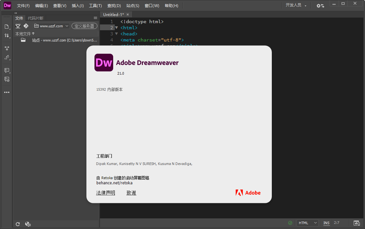This screenshot has width=365, height=229.
Task: Click the 工程部门 heading in the dialog
Action: [104, 156]
